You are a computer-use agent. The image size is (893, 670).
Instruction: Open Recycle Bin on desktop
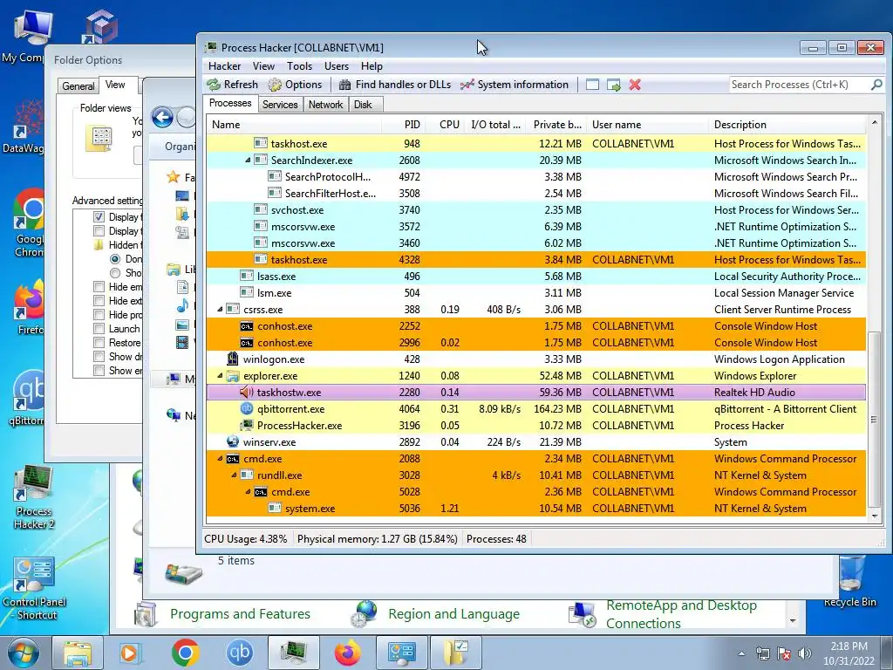click(x=850, y=581)
